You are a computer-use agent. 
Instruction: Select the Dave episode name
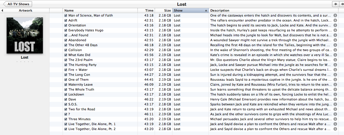click(x=72, y=99)
